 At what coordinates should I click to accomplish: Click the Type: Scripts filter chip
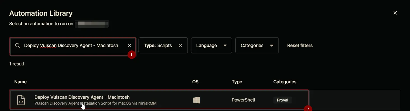point(163,45)
